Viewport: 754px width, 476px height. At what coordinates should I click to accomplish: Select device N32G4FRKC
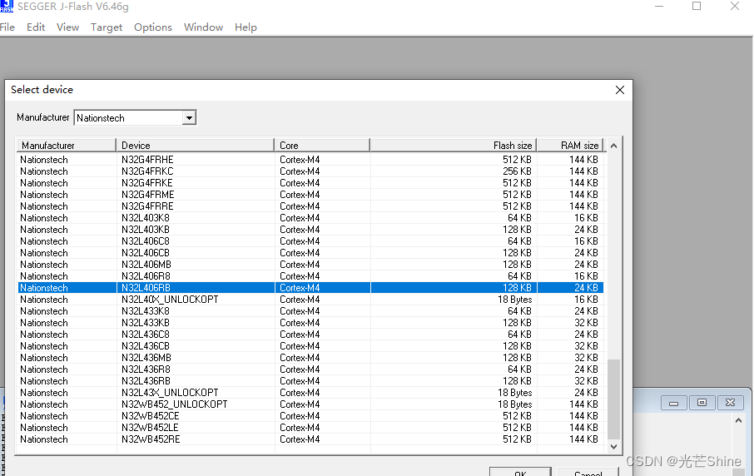click(x=310, y=171)
